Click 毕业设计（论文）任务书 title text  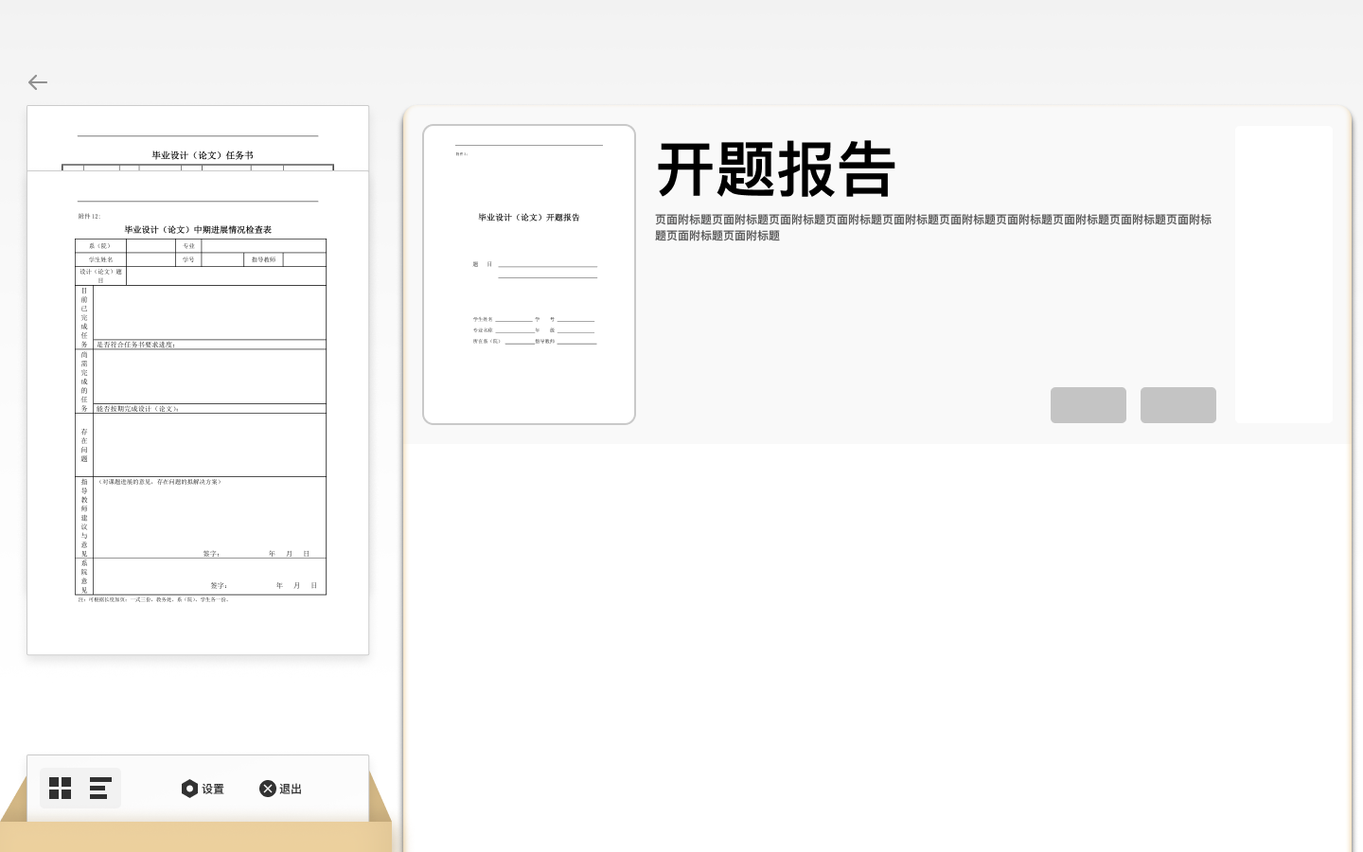[x=203, y=155]
